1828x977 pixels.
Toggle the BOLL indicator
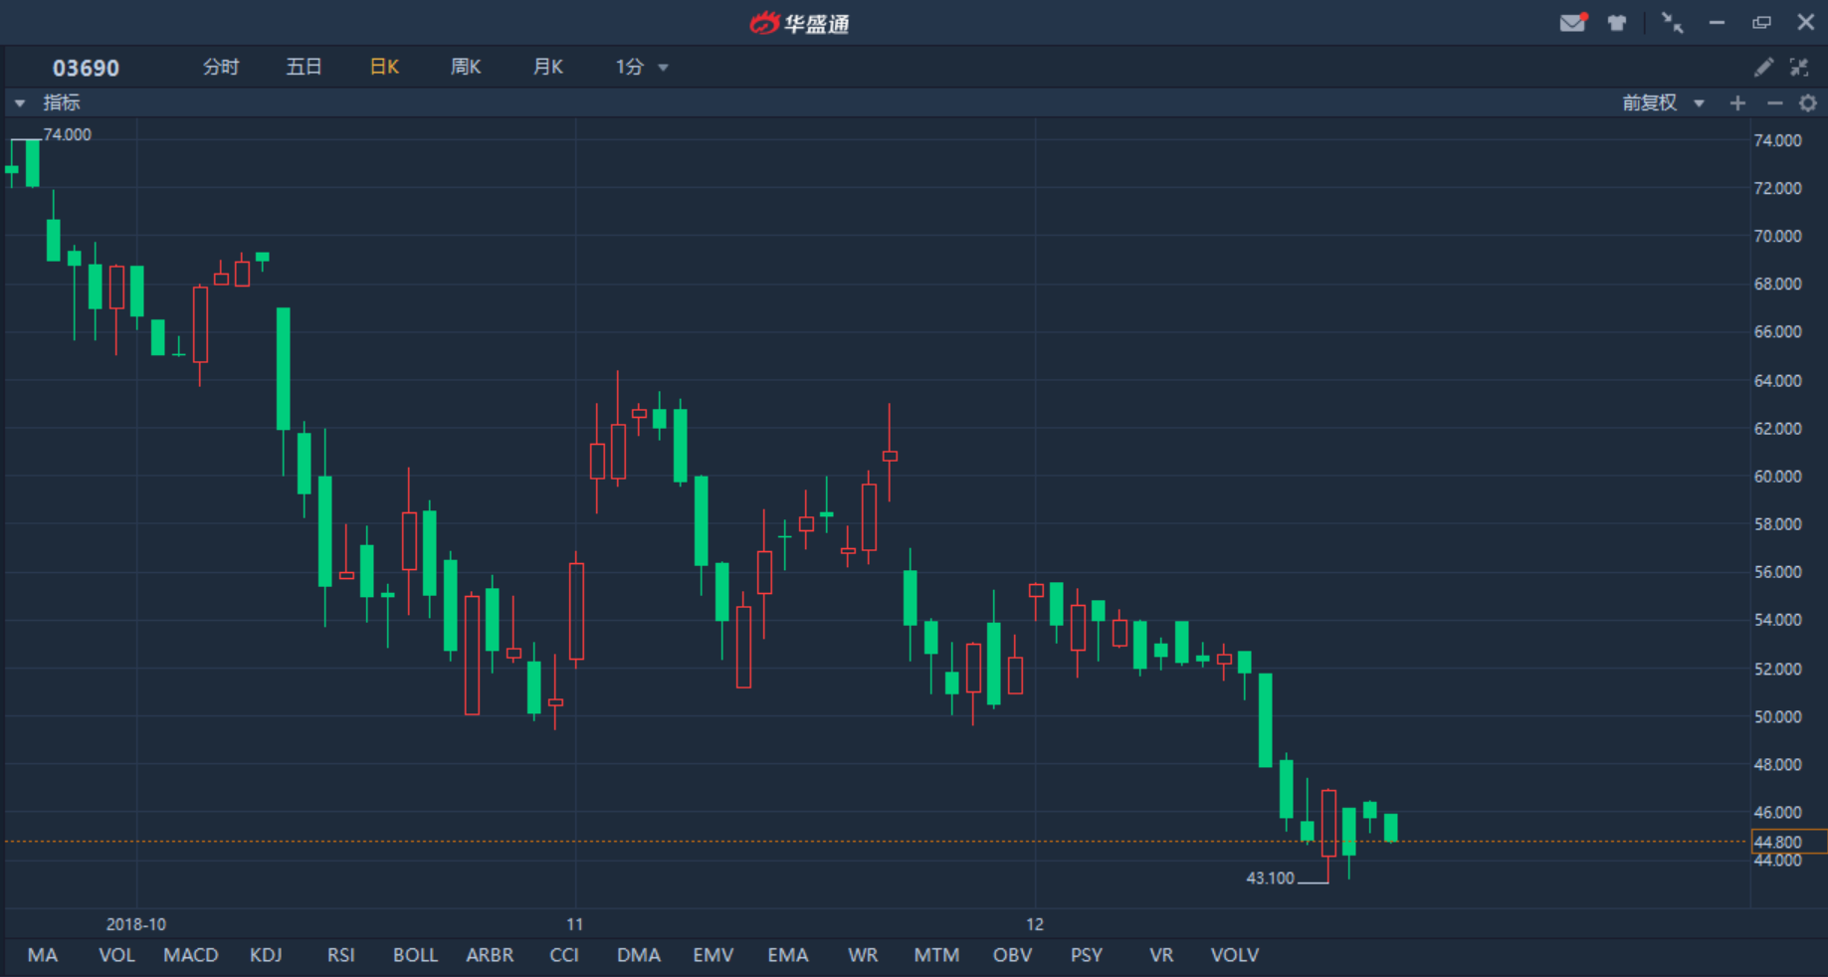[x=415, y=955]
